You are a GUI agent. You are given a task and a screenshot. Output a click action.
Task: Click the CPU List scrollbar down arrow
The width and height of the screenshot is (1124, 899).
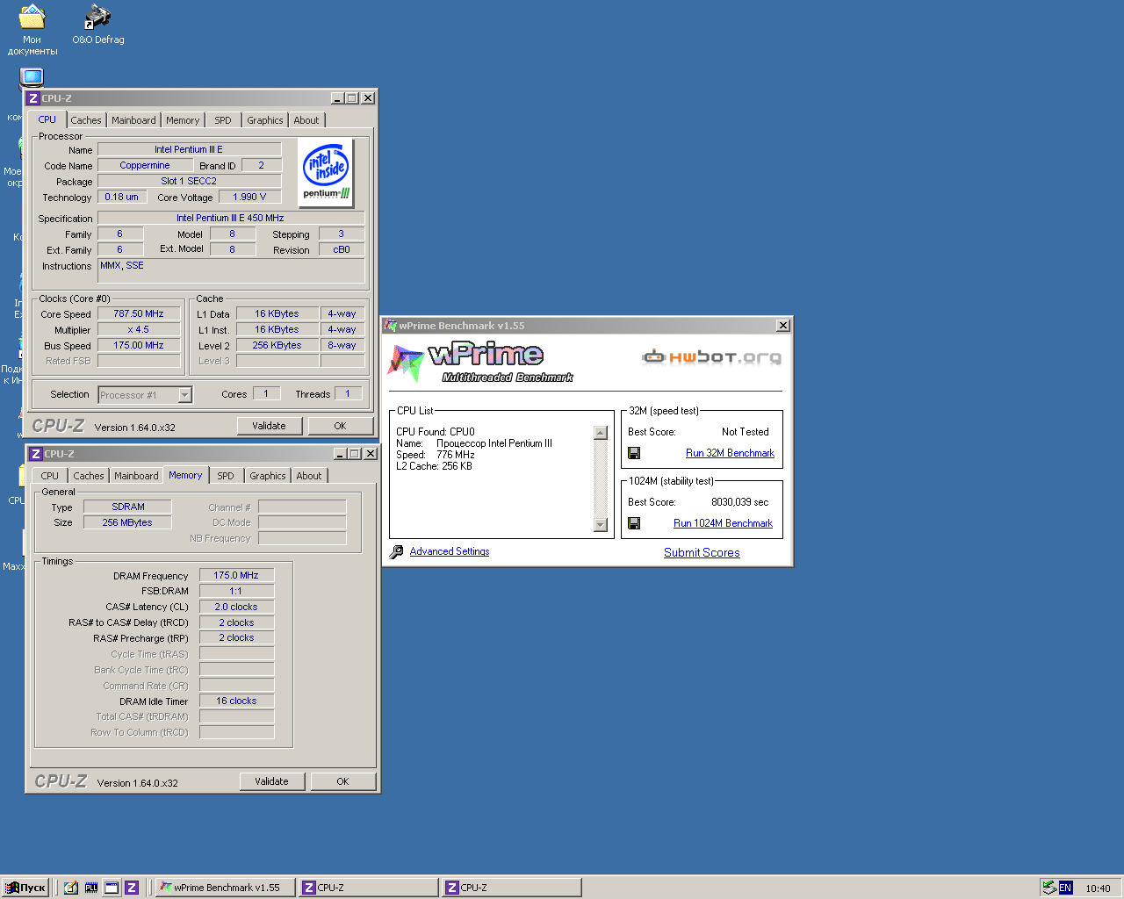click(601, 525)
